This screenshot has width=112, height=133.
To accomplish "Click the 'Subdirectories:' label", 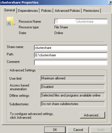I will (x=19, y=104).
